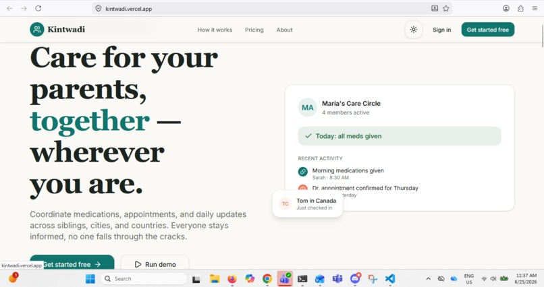This screenshot has width=544, height=287.
Task: Show hidden system tray icons
Action: [x=429, y=279]
